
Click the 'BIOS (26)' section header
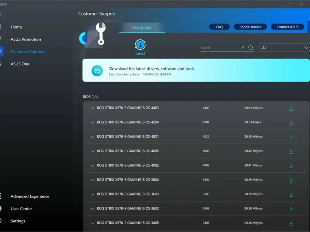click(x=90, y=97)
